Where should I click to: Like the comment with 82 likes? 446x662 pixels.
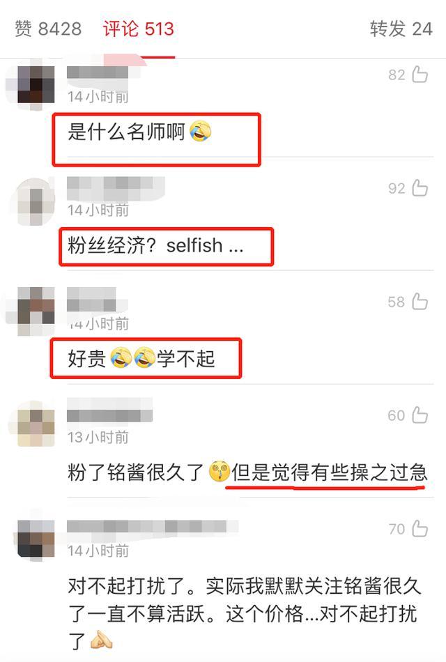(x=420, y=75)
